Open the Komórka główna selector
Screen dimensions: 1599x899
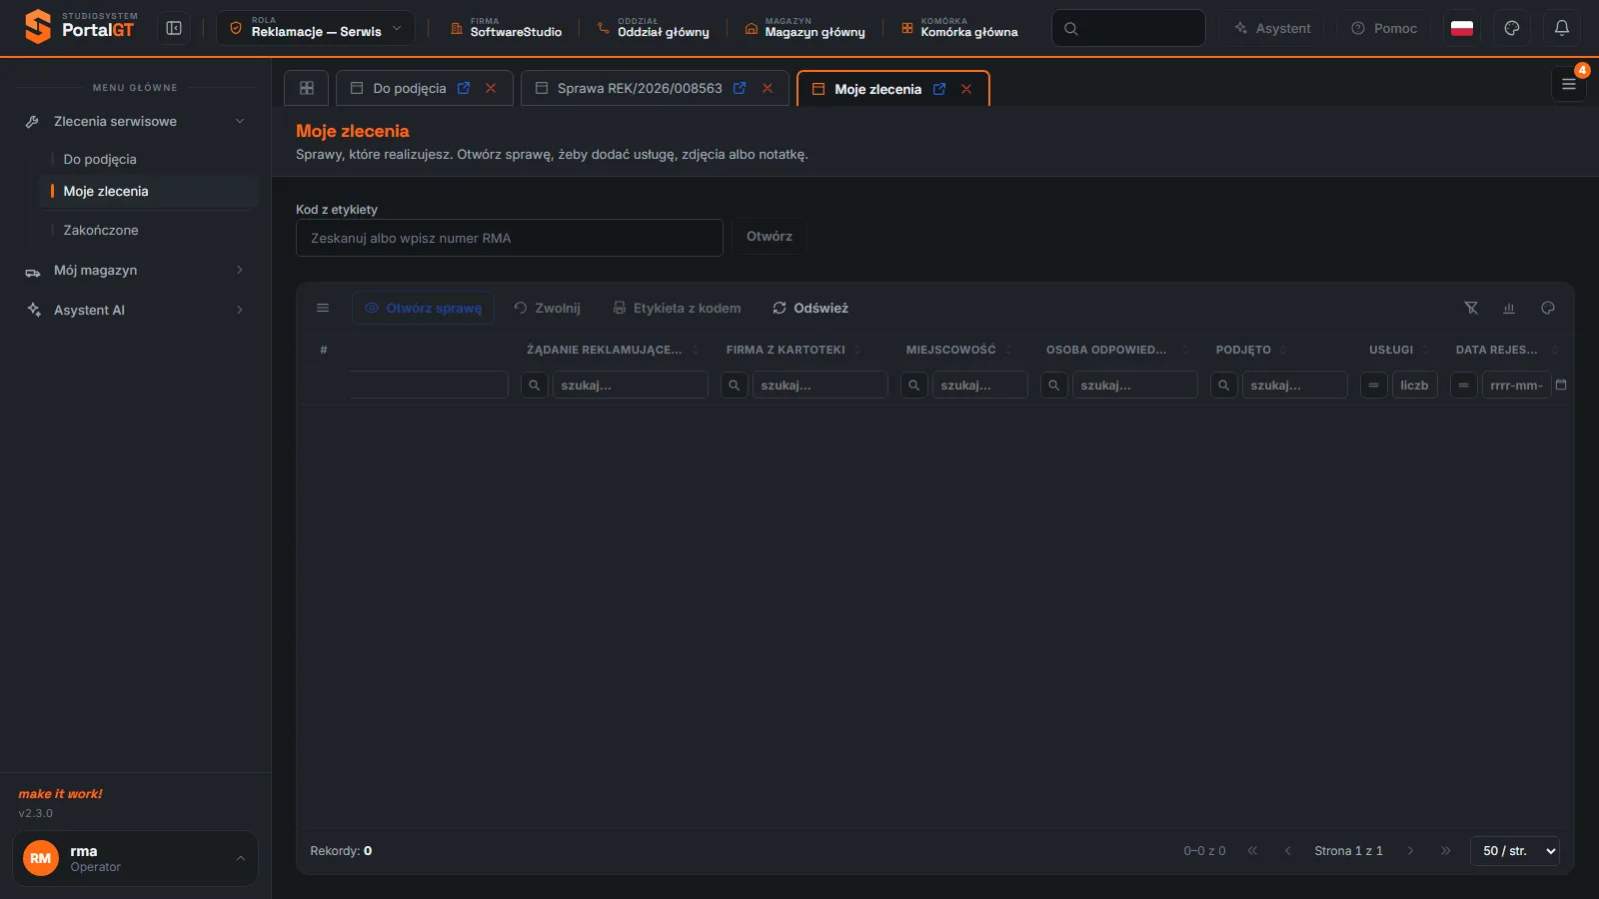pyautogui.click(x=959, y=28)
